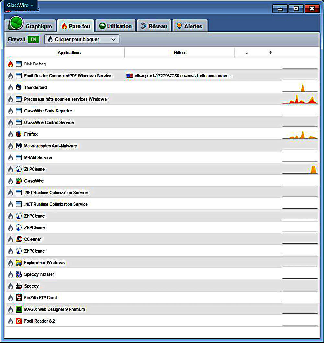Select the "MBAM Service" name

coord(38,158)
